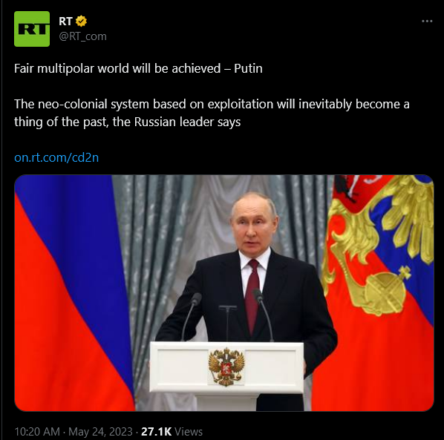
Task: Click the RT display name
Action: tap(65, 22)
